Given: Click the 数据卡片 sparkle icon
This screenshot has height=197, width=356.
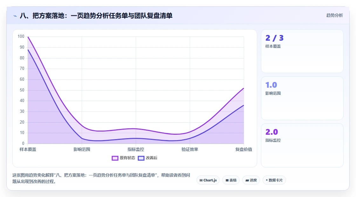Looking at the screenshot, I should click(x=267, y=180).
